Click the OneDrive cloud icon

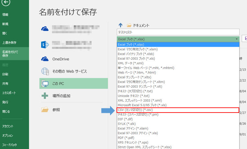click(45, 59)
